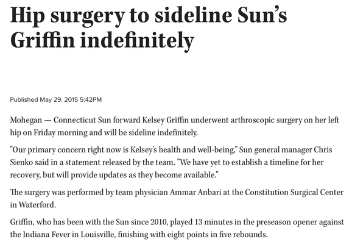Click 'Griffin indefinitely' in the headline

(x=102, y=41)
